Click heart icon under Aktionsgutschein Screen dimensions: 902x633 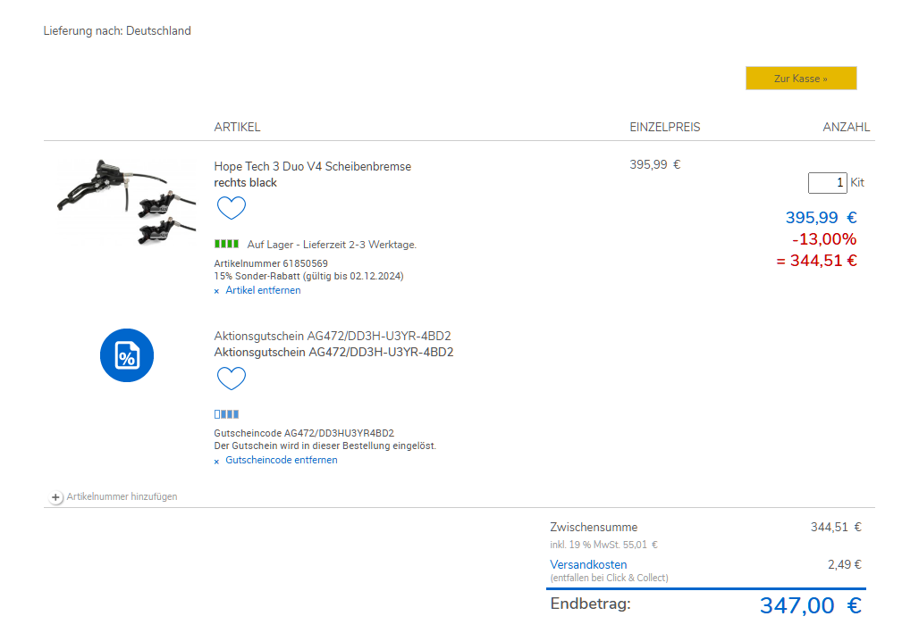coord(231,379)
